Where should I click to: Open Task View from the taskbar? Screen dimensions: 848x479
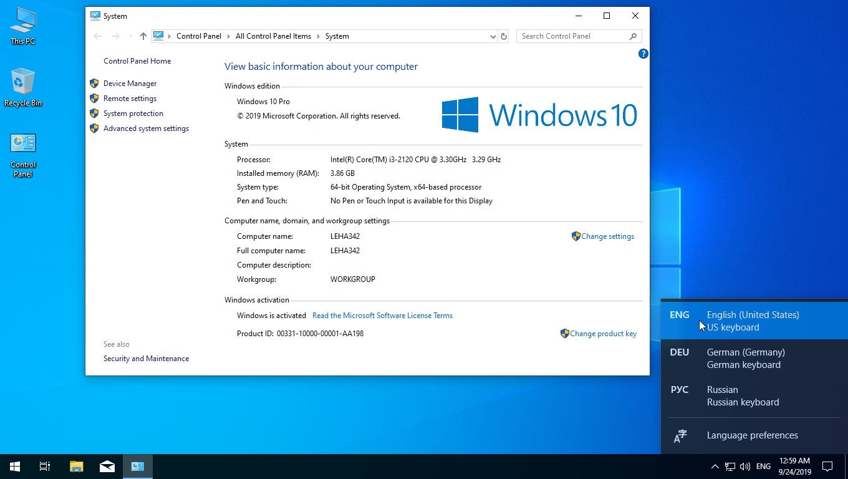45,466
